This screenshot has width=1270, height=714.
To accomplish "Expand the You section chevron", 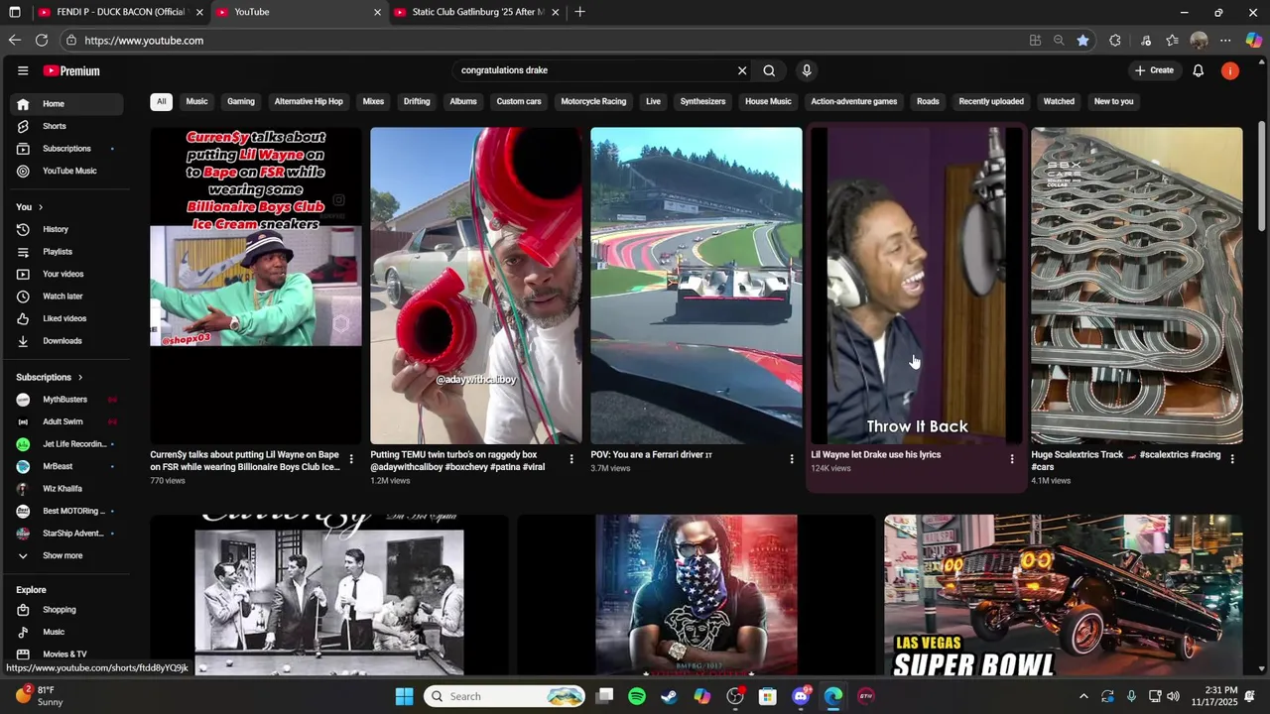I will 40,207.
